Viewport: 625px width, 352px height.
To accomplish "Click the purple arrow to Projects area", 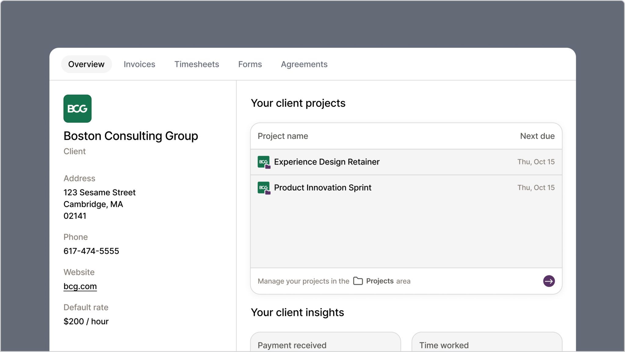I will (549, 281).
